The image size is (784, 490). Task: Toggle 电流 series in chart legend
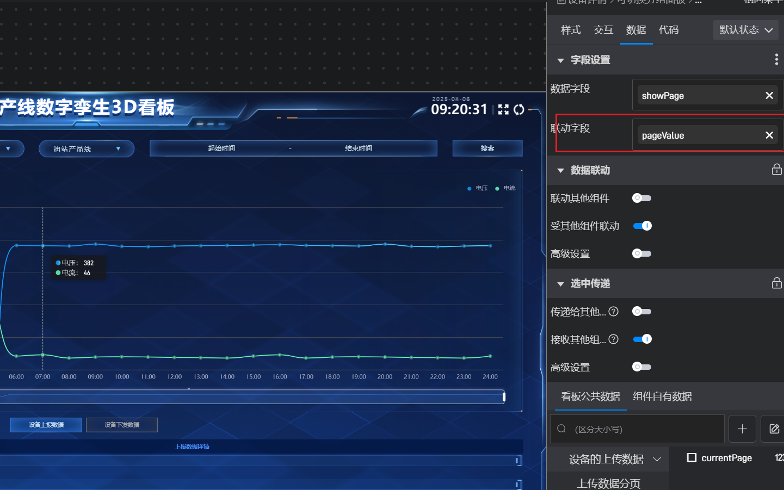(x=505, y=188)
